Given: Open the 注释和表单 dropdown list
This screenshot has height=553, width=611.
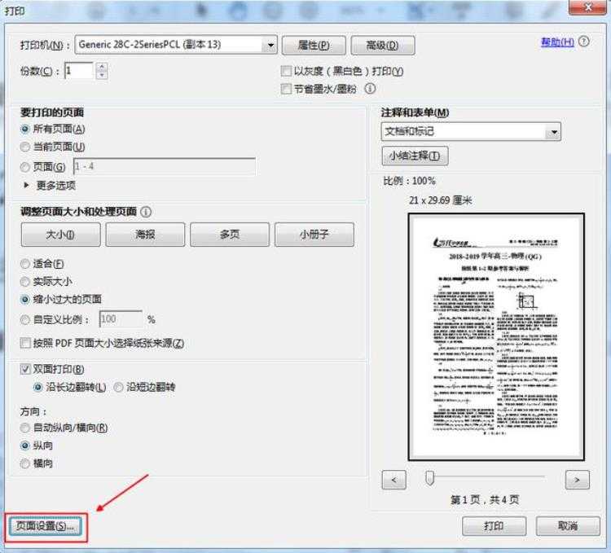Looking at the screenshot, I should click(x=554, y=132).
